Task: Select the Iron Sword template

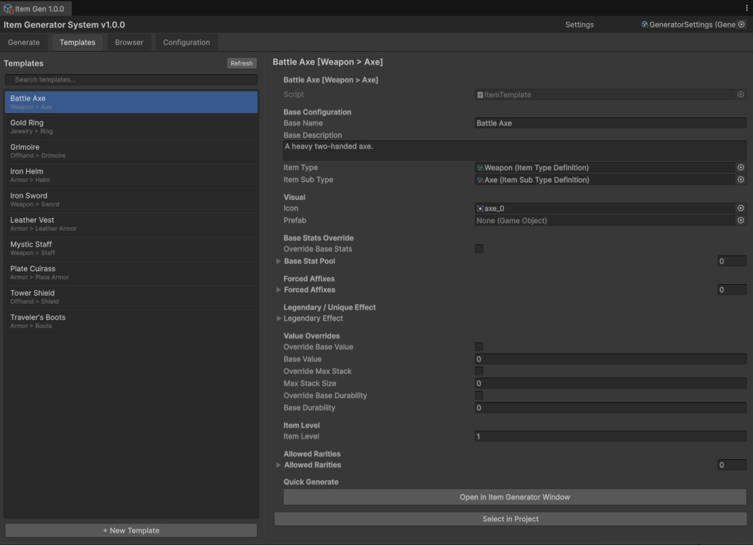Action: 131,200
